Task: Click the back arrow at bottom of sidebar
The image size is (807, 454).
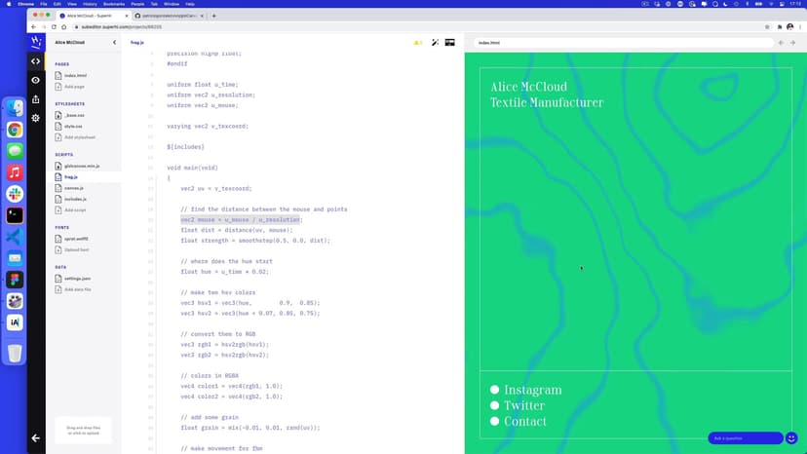Action: coord(36,437)
